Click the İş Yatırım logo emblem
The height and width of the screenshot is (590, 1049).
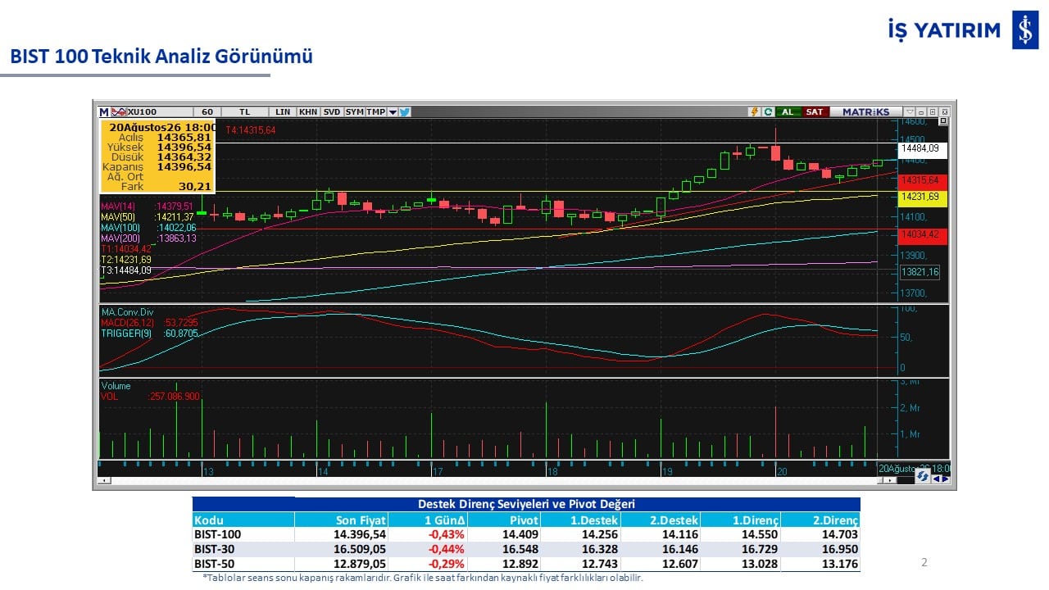click(1025, 30)
